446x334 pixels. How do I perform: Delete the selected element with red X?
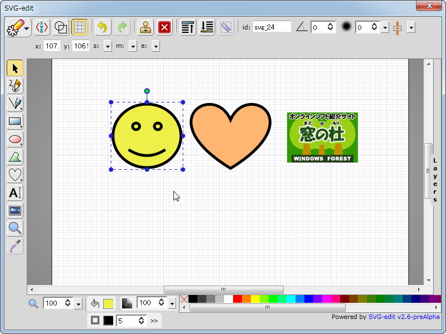pos(164,27)
